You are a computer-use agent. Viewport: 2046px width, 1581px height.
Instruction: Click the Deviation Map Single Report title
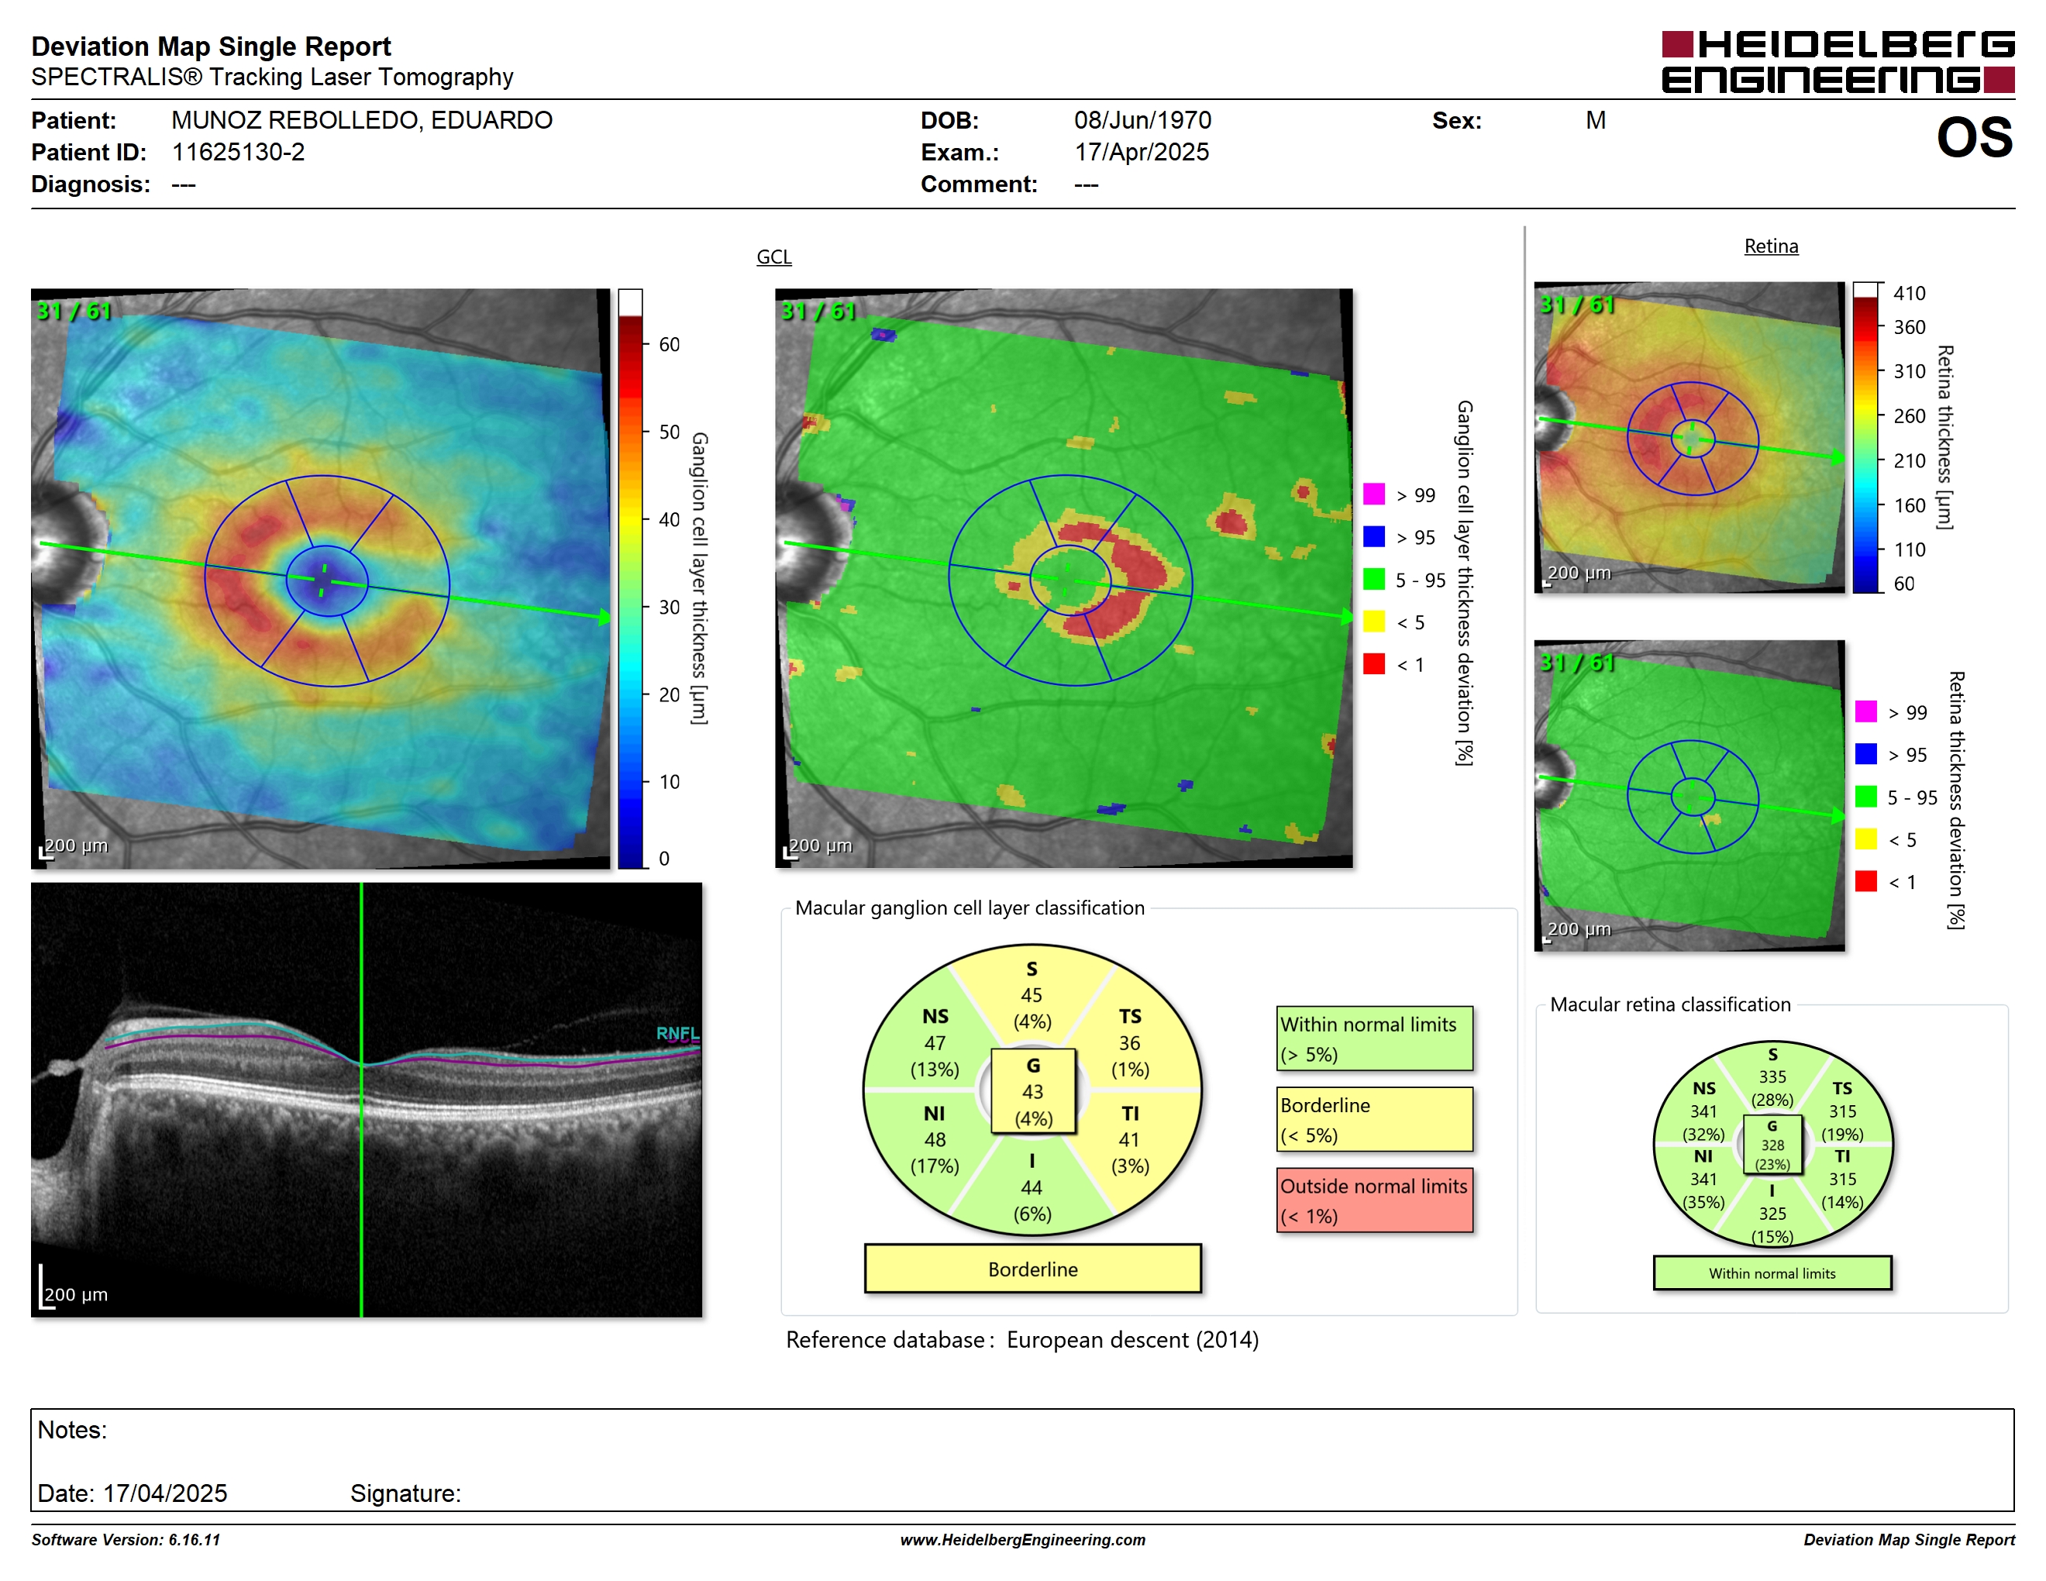211,46
